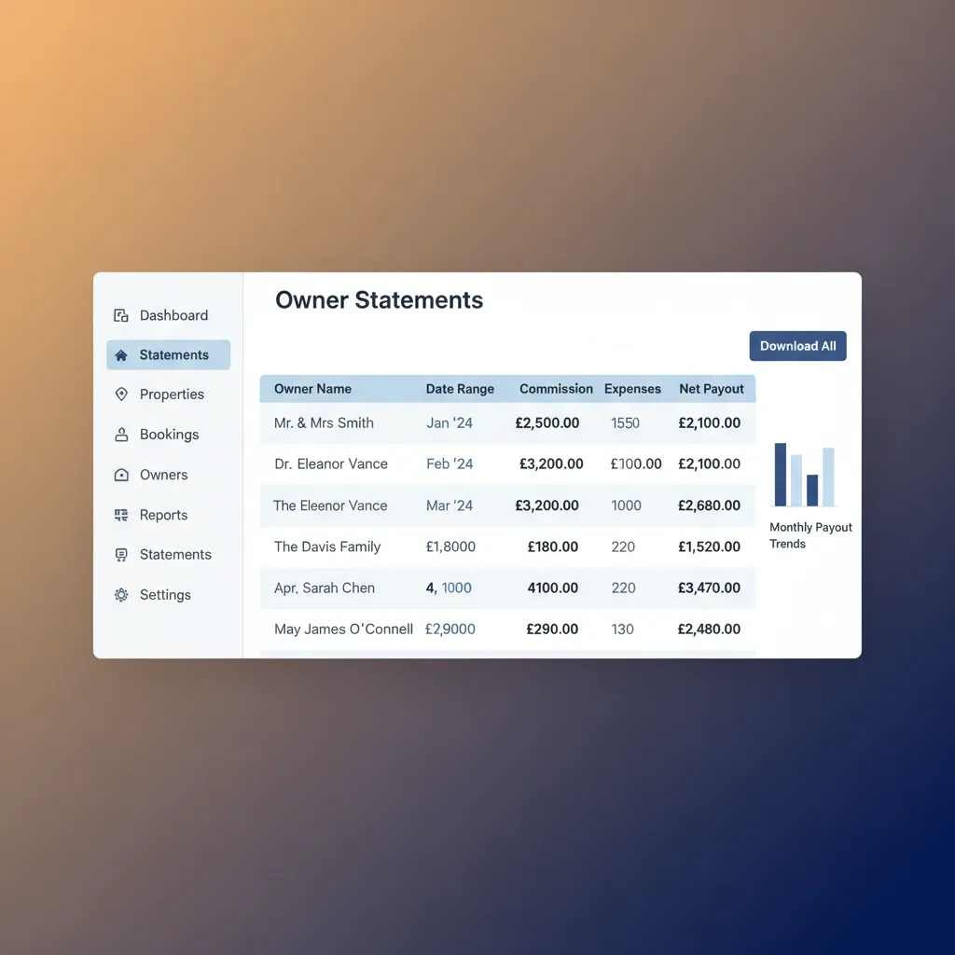The image size is (955, 955).
Task: Click the Feb '24 date link
Action: click(x=450, y=464)
